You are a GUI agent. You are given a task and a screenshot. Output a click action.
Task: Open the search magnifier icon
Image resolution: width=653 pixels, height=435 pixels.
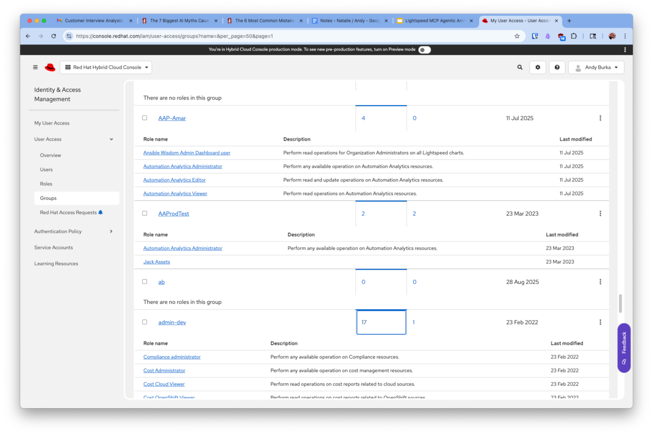[x=520, y=67]
